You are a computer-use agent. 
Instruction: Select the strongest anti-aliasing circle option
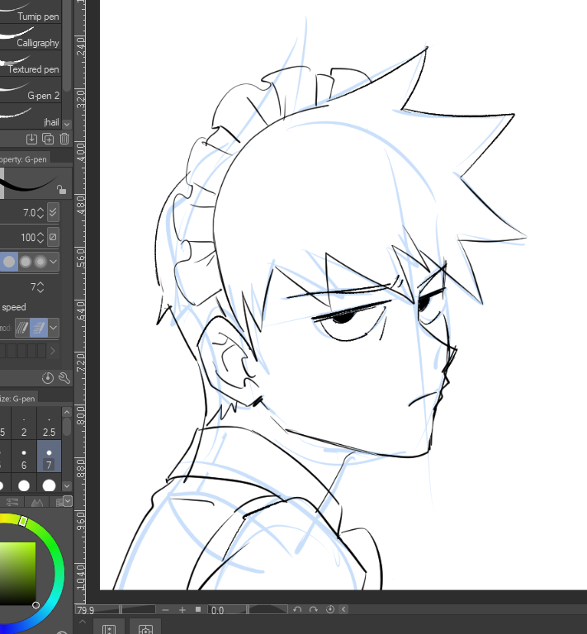(x=40, y=262)
